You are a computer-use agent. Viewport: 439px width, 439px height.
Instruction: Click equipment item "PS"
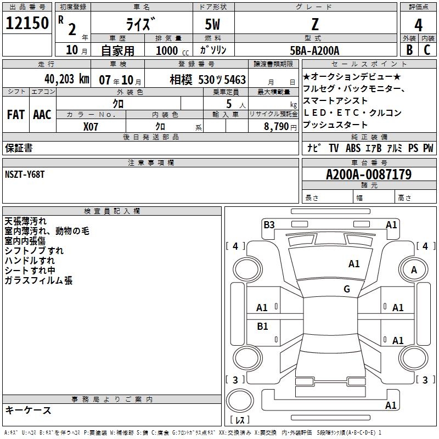point(413,148)
